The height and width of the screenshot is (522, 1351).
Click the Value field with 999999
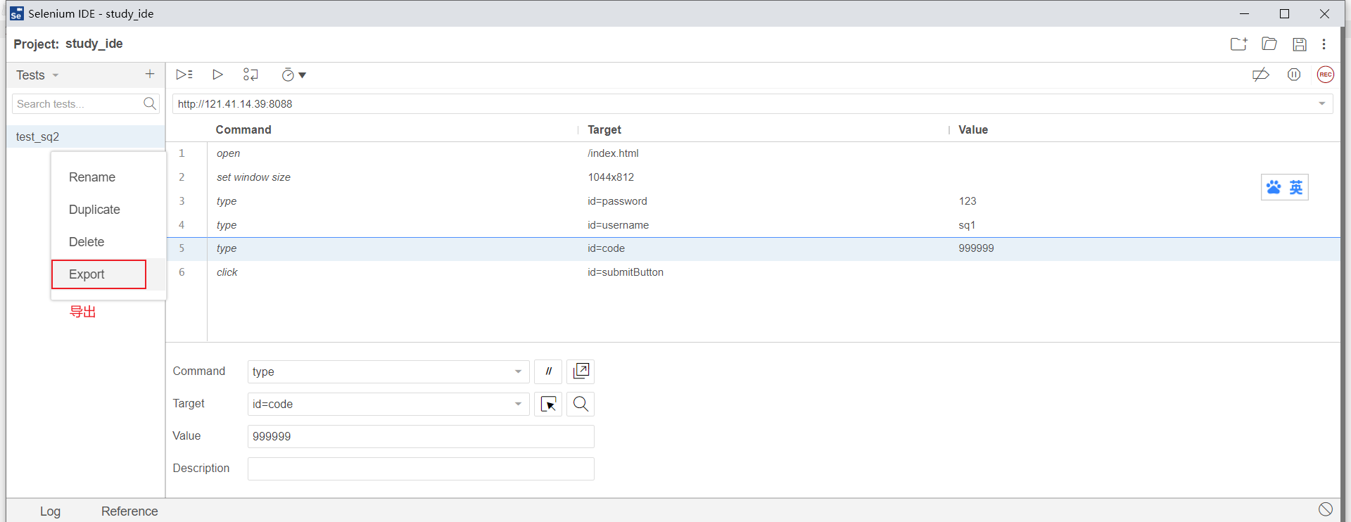421,436
